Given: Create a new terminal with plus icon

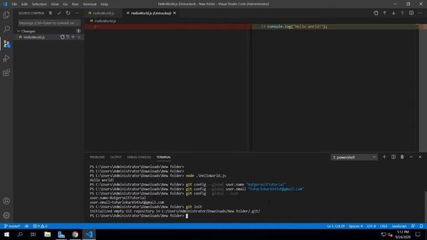Looking at the screenshot, I should [384, 157].
